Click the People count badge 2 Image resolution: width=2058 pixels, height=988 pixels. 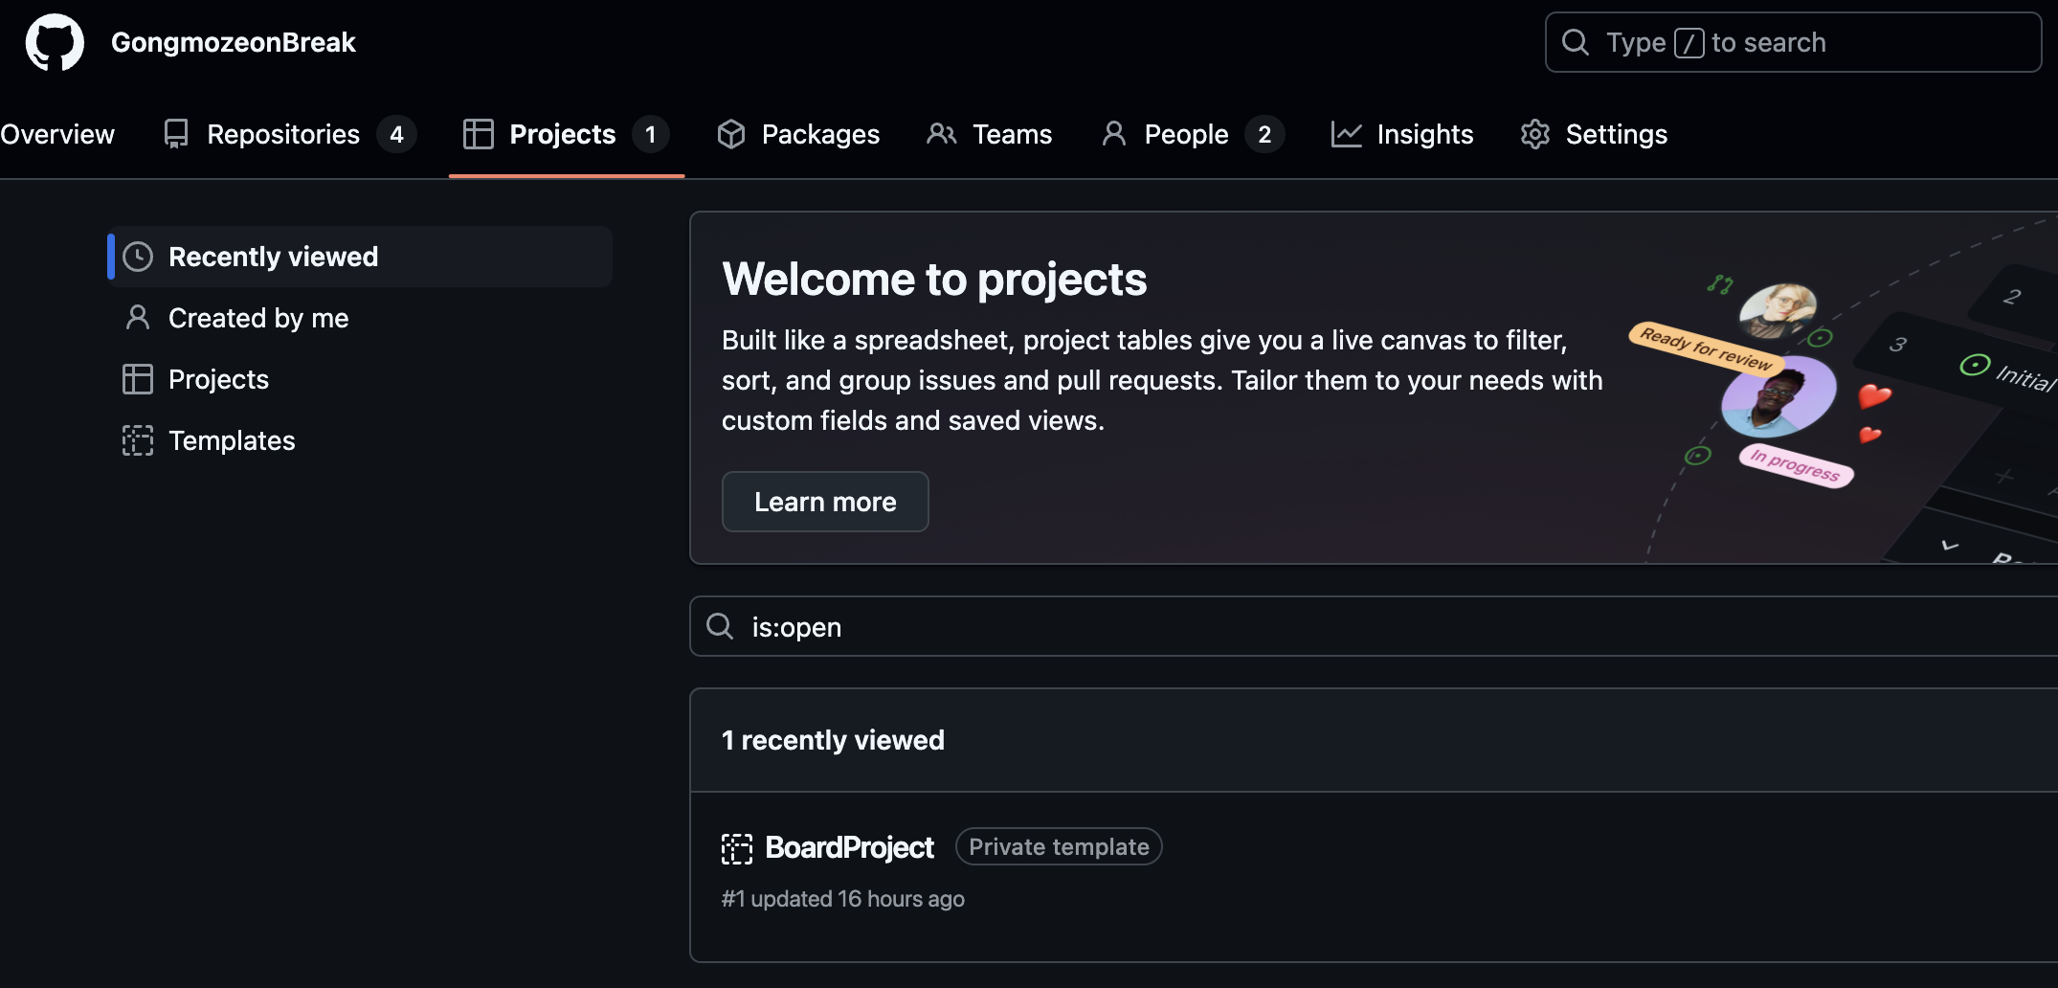[x=1264, y=134]
